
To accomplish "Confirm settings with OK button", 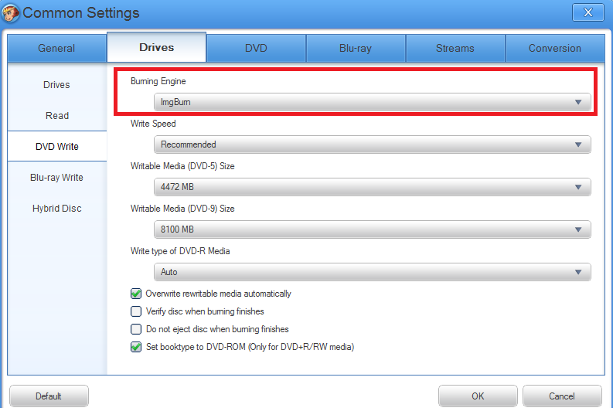I will click(478, 396).
